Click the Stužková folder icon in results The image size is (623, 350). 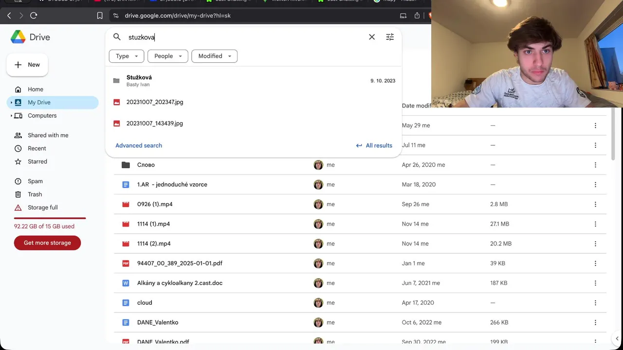coord(116,81)
